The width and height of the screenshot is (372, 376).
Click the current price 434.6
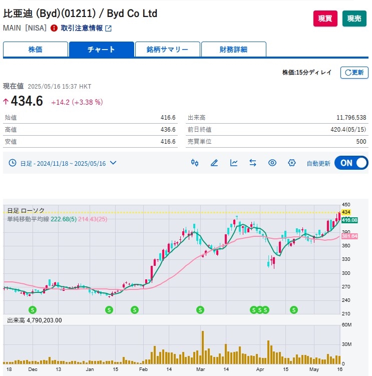pos(27,101)
